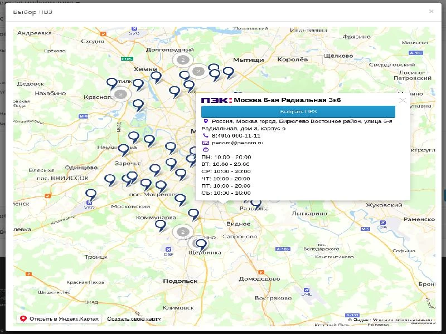The image size is (446, 334).
Task: Open the cluster marker numbered 3 near Красногорск
Action: tap(120, 94)
